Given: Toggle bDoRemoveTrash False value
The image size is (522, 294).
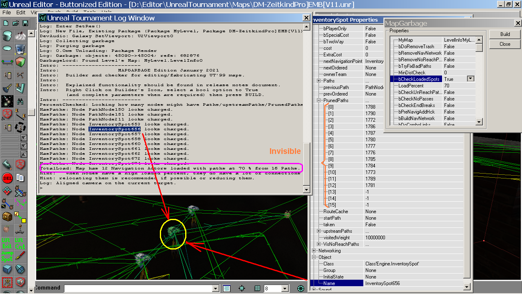Looking at the screenshot, I should coord(459,47).
